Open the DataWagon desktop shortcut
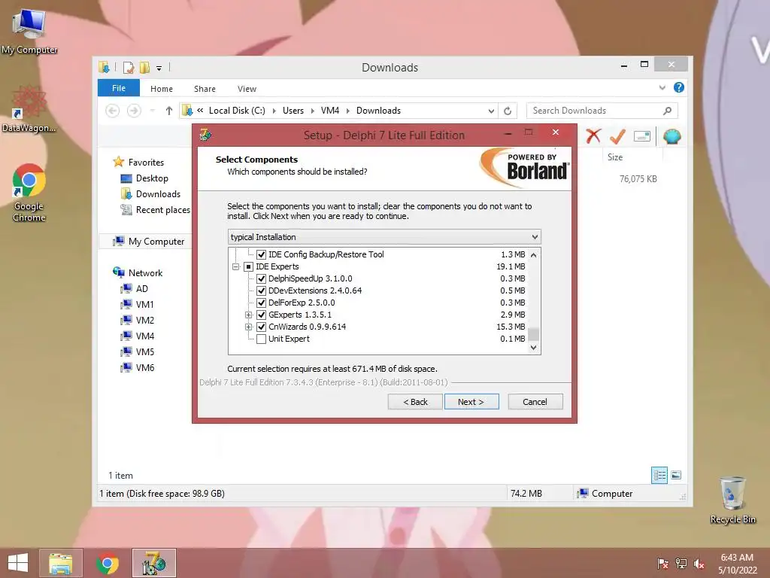The height and width of the screenshot is (578, 770). pos(29,109)
